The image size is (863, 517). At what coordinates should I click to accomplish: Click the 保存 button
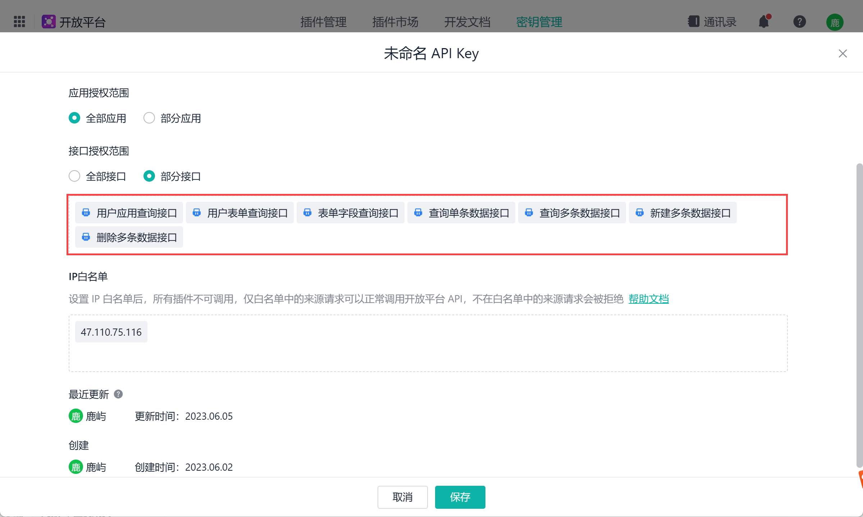click(x=460, y=497)
